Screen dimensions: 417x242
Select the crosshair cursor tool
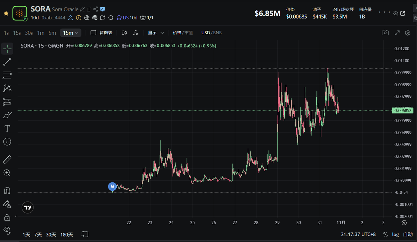tap(7, 49)
